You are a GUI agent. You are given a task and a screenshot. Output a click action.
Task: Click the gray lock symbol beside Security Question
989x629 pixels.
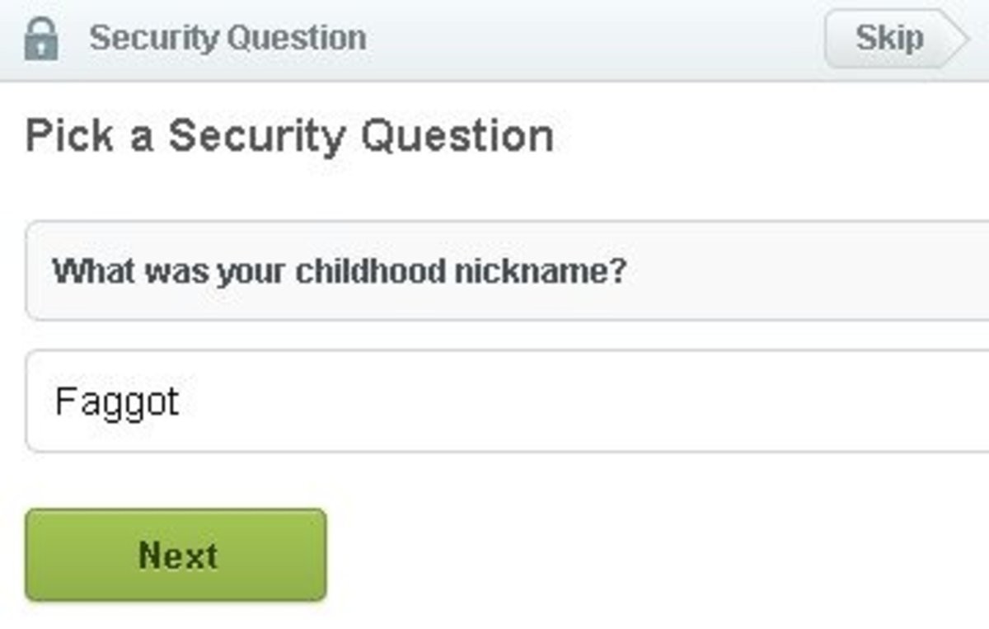click(x=41, y=41)
